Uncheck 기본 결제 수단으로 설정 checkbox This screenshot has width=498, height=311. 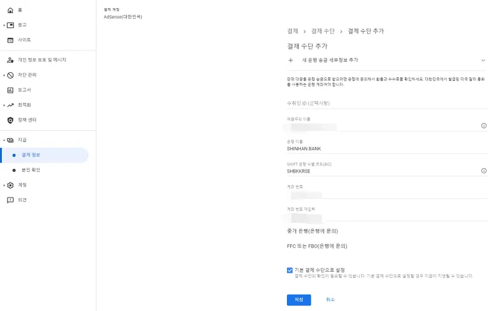[289, 270]
